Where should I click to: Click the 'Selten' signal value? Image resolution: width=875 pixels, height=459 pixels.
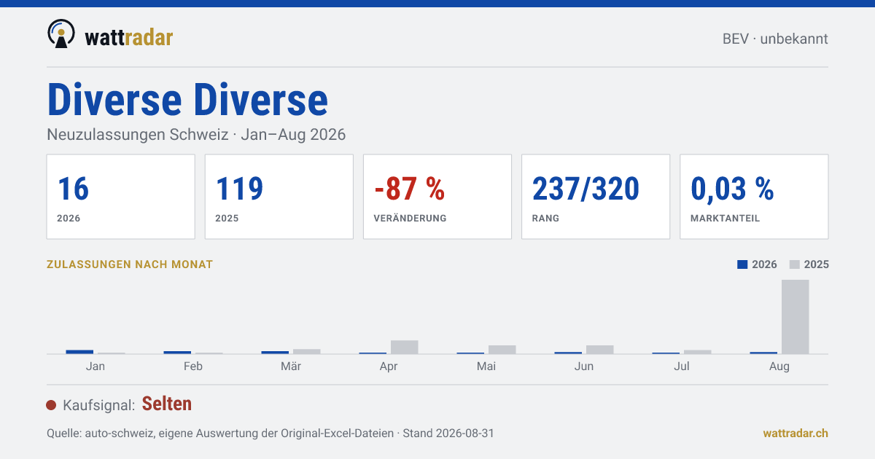[x=167, y=404]
